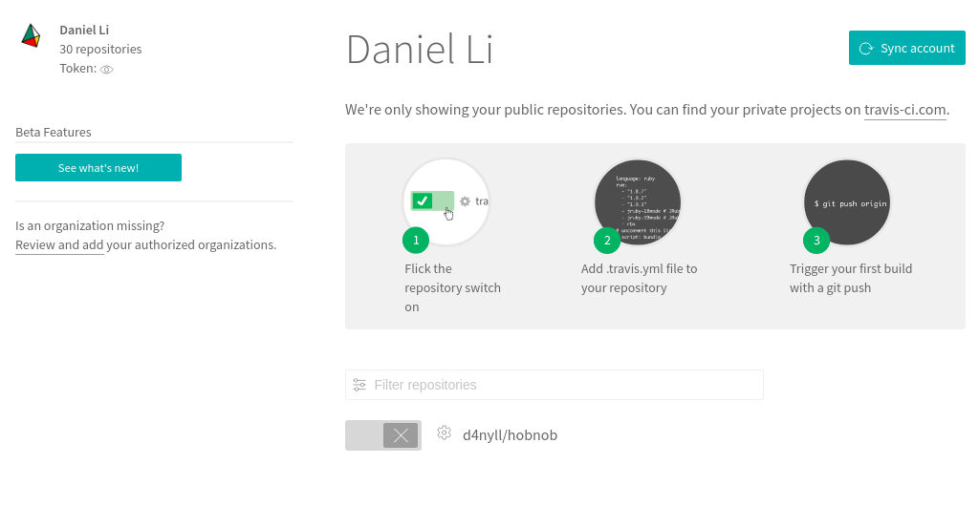Click the green step 3 badge

[816, 240]
